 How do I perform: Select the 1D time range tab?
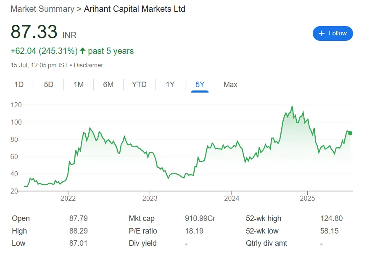click(19, 85)
